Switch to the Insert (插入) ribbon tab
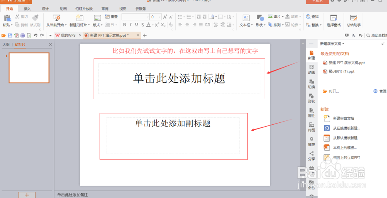The height and width of the screenshot is (198, 387). [x=27, y=8]
